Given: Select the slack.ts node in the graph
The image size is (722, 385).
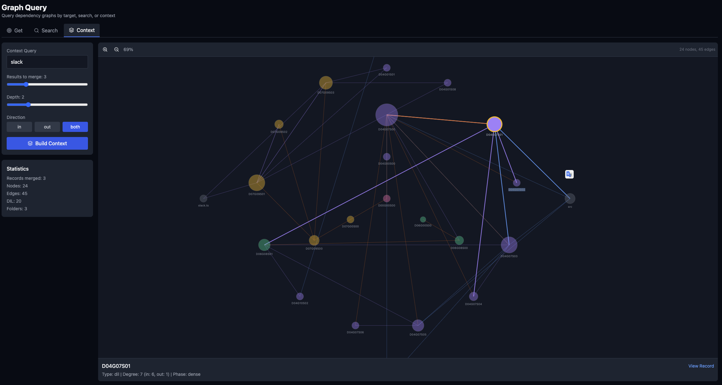Looking at the screenshot, I should (x=204, y=199).
